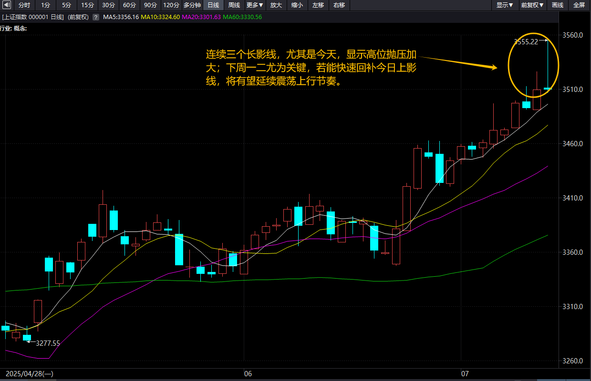Click the 3560.0 price axis label
The width and height of the screenshot is (591, 381).
pyautogui.click(x=574, y=35)
